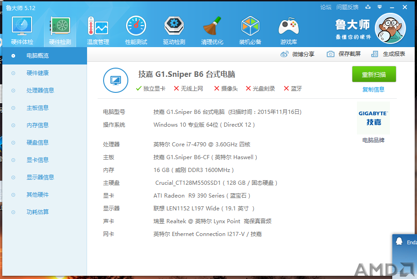The image size is (417, 279).
Task: Click the 复制信息 copy info link
Action: tap(373, 90)
